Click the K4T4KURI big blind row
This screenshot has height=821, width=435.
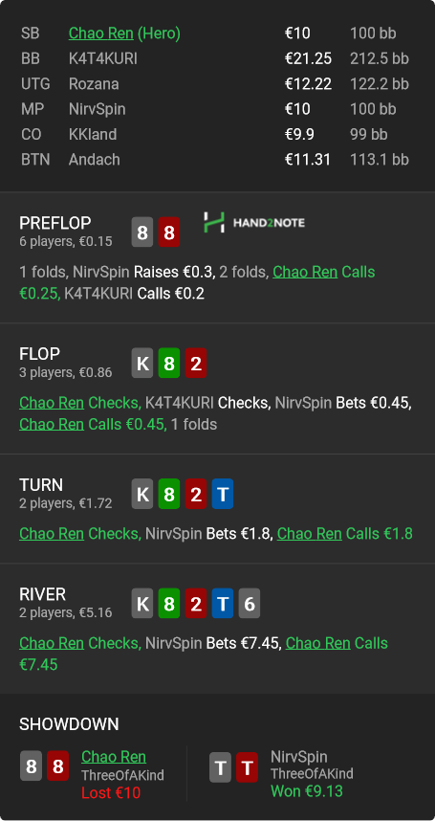[x=218, y=58]
